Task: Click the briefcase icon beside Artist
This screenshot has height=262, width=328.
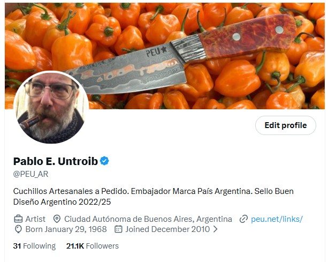Action: pos(18,219)
